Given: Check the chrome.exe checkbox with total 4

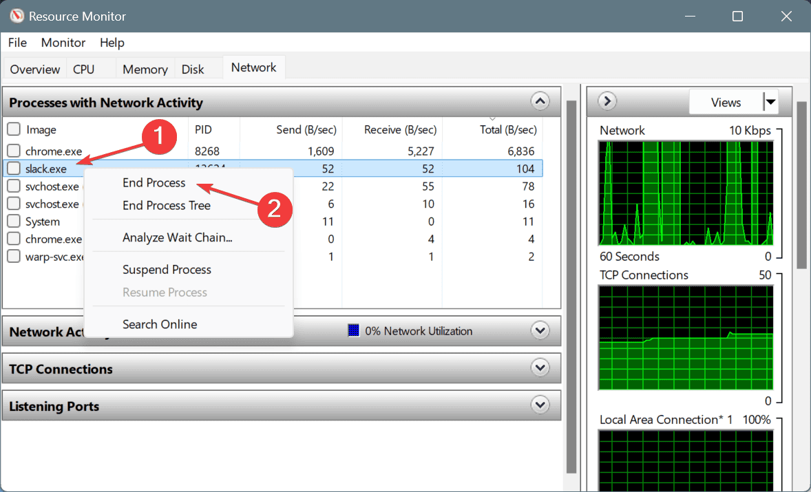Looking at the screenshot, I should [x=14, y=238].
